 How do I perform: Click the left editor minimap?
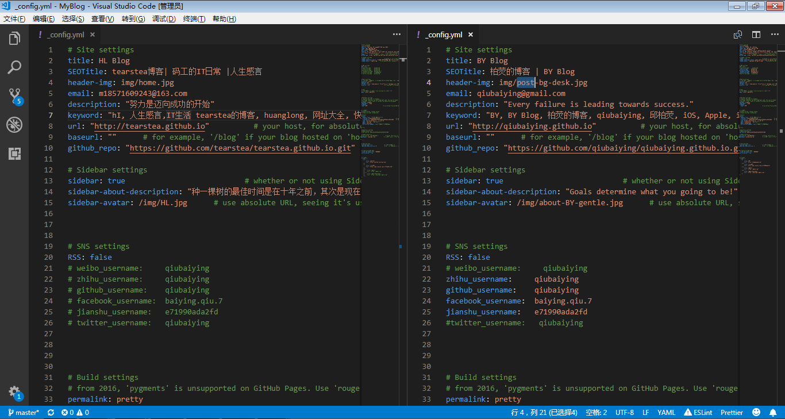point(380,224)
